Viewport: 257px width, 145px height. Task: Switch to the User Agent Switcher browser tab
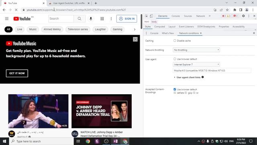(69, 3)
